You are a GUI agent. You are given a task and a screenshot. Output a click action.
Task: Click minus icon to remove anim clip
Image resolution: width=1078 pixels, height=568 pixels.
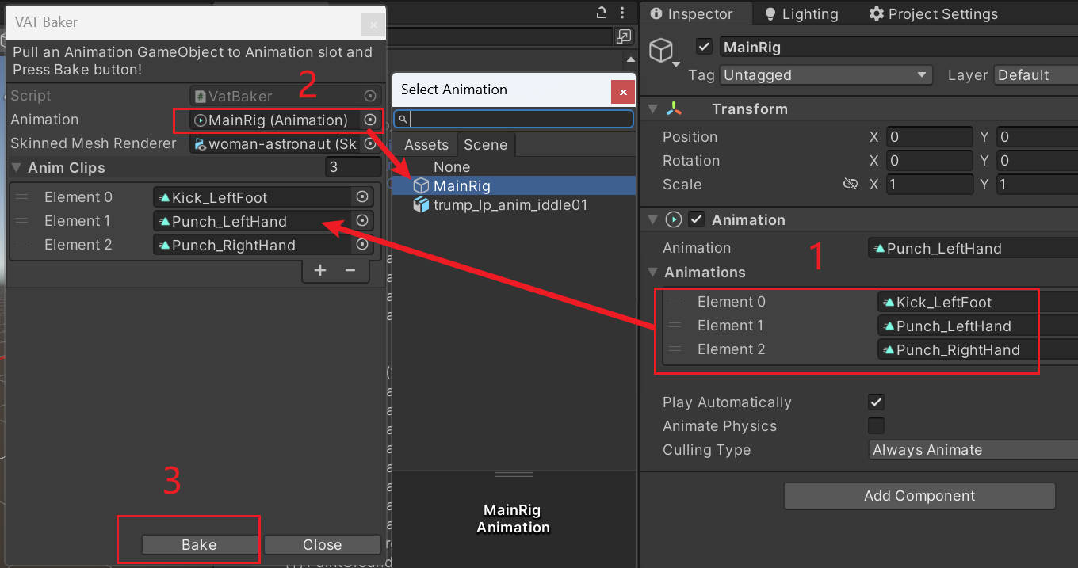click(350, 270)
